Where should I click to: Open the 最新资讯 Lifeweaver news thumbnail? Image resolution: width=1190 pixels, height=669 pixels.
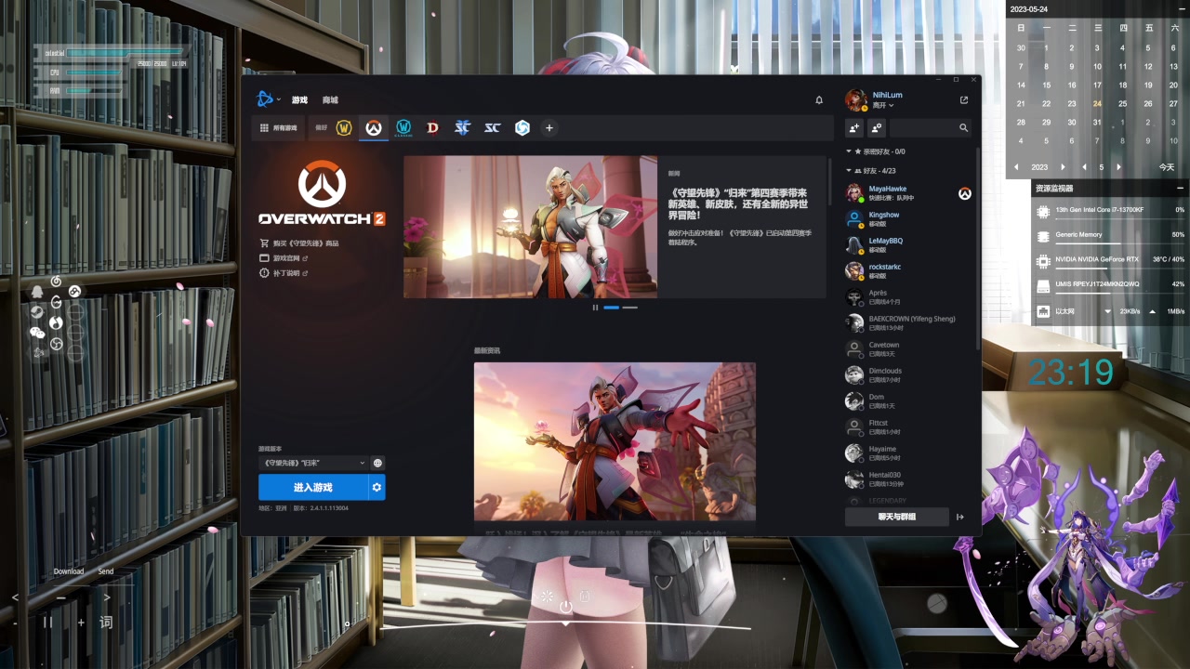pos(615,441)
